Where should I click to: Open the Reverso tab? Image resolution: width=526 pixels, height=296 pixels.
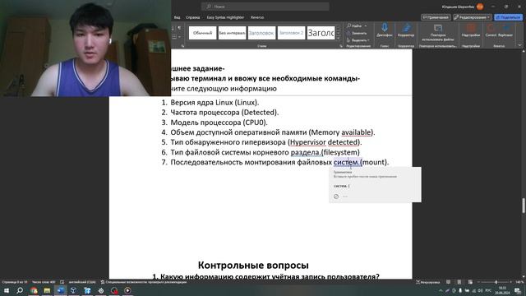257,17
